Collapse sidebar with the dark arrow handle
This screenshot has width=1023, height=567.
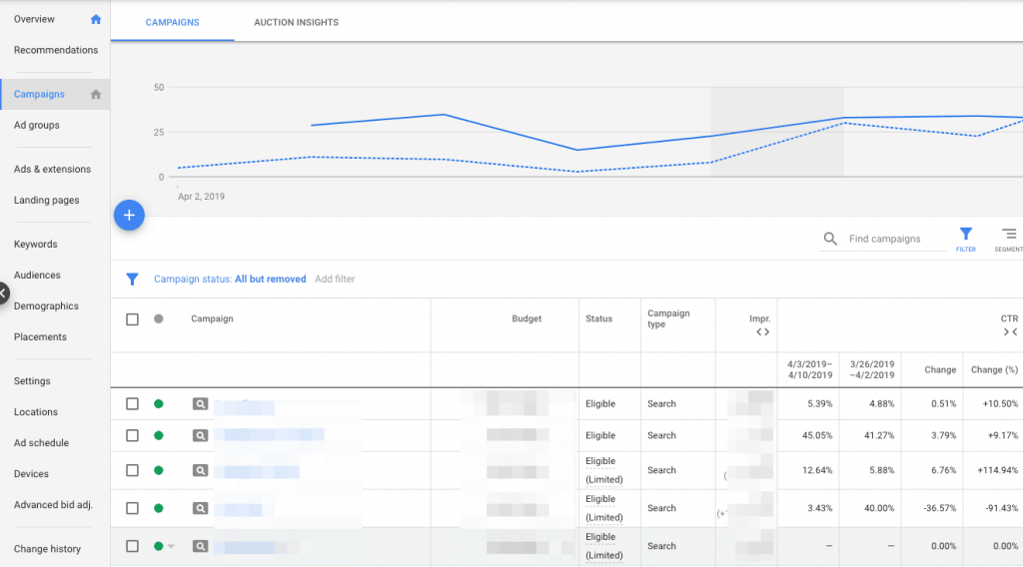pyautogui.click(x=3, y=293)
